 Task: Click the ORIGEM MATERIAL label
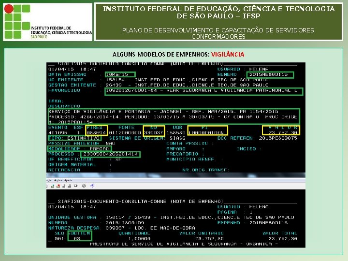tap(72, 165)
